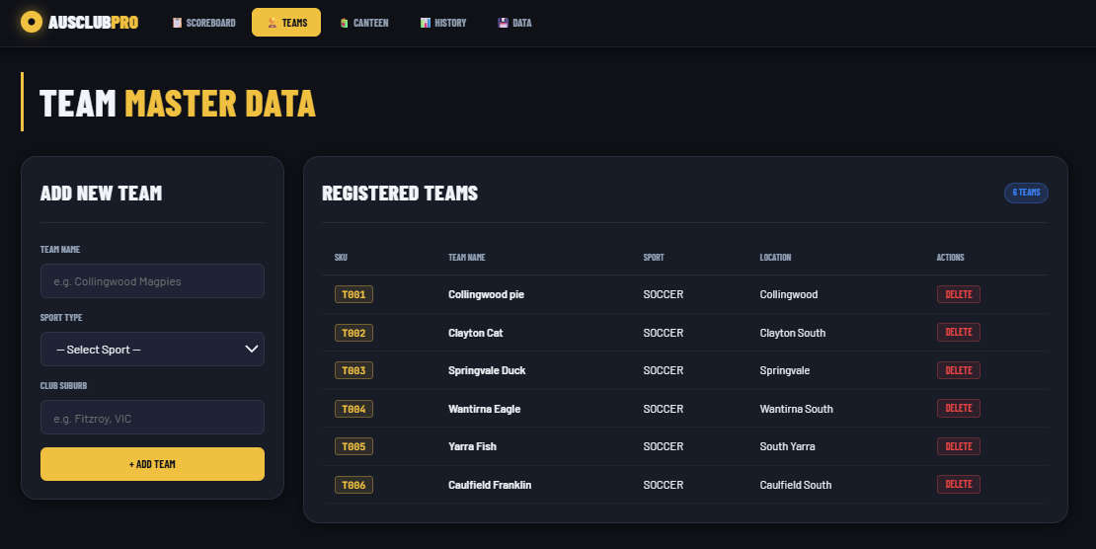Screen dimensions: 1096x549
Task: Click the floppy disk icon on the Data tab
Action: [x=503, y=23]
